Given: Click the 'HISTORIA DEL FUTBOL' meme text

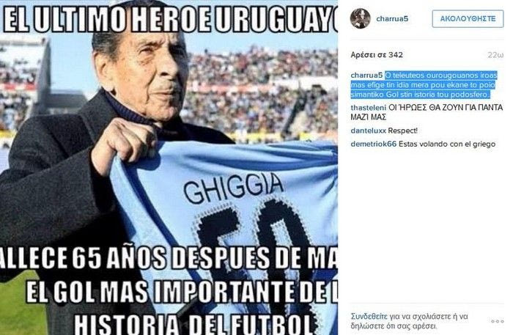Looking at the screenshot, I should coord(192,323).
